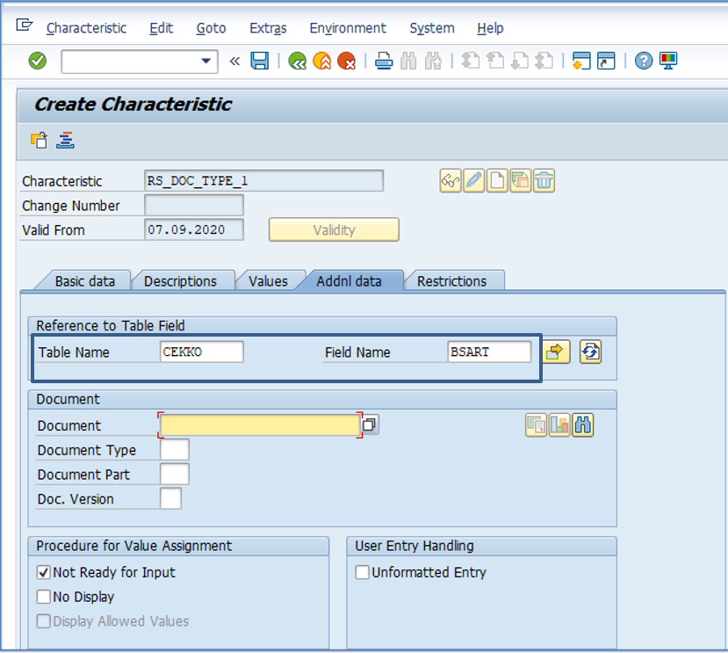Image resolution: width=728 pixels, height=653 pixels.
Task: Click the SAP window menu icon
Action: click(x=24, y=25)
